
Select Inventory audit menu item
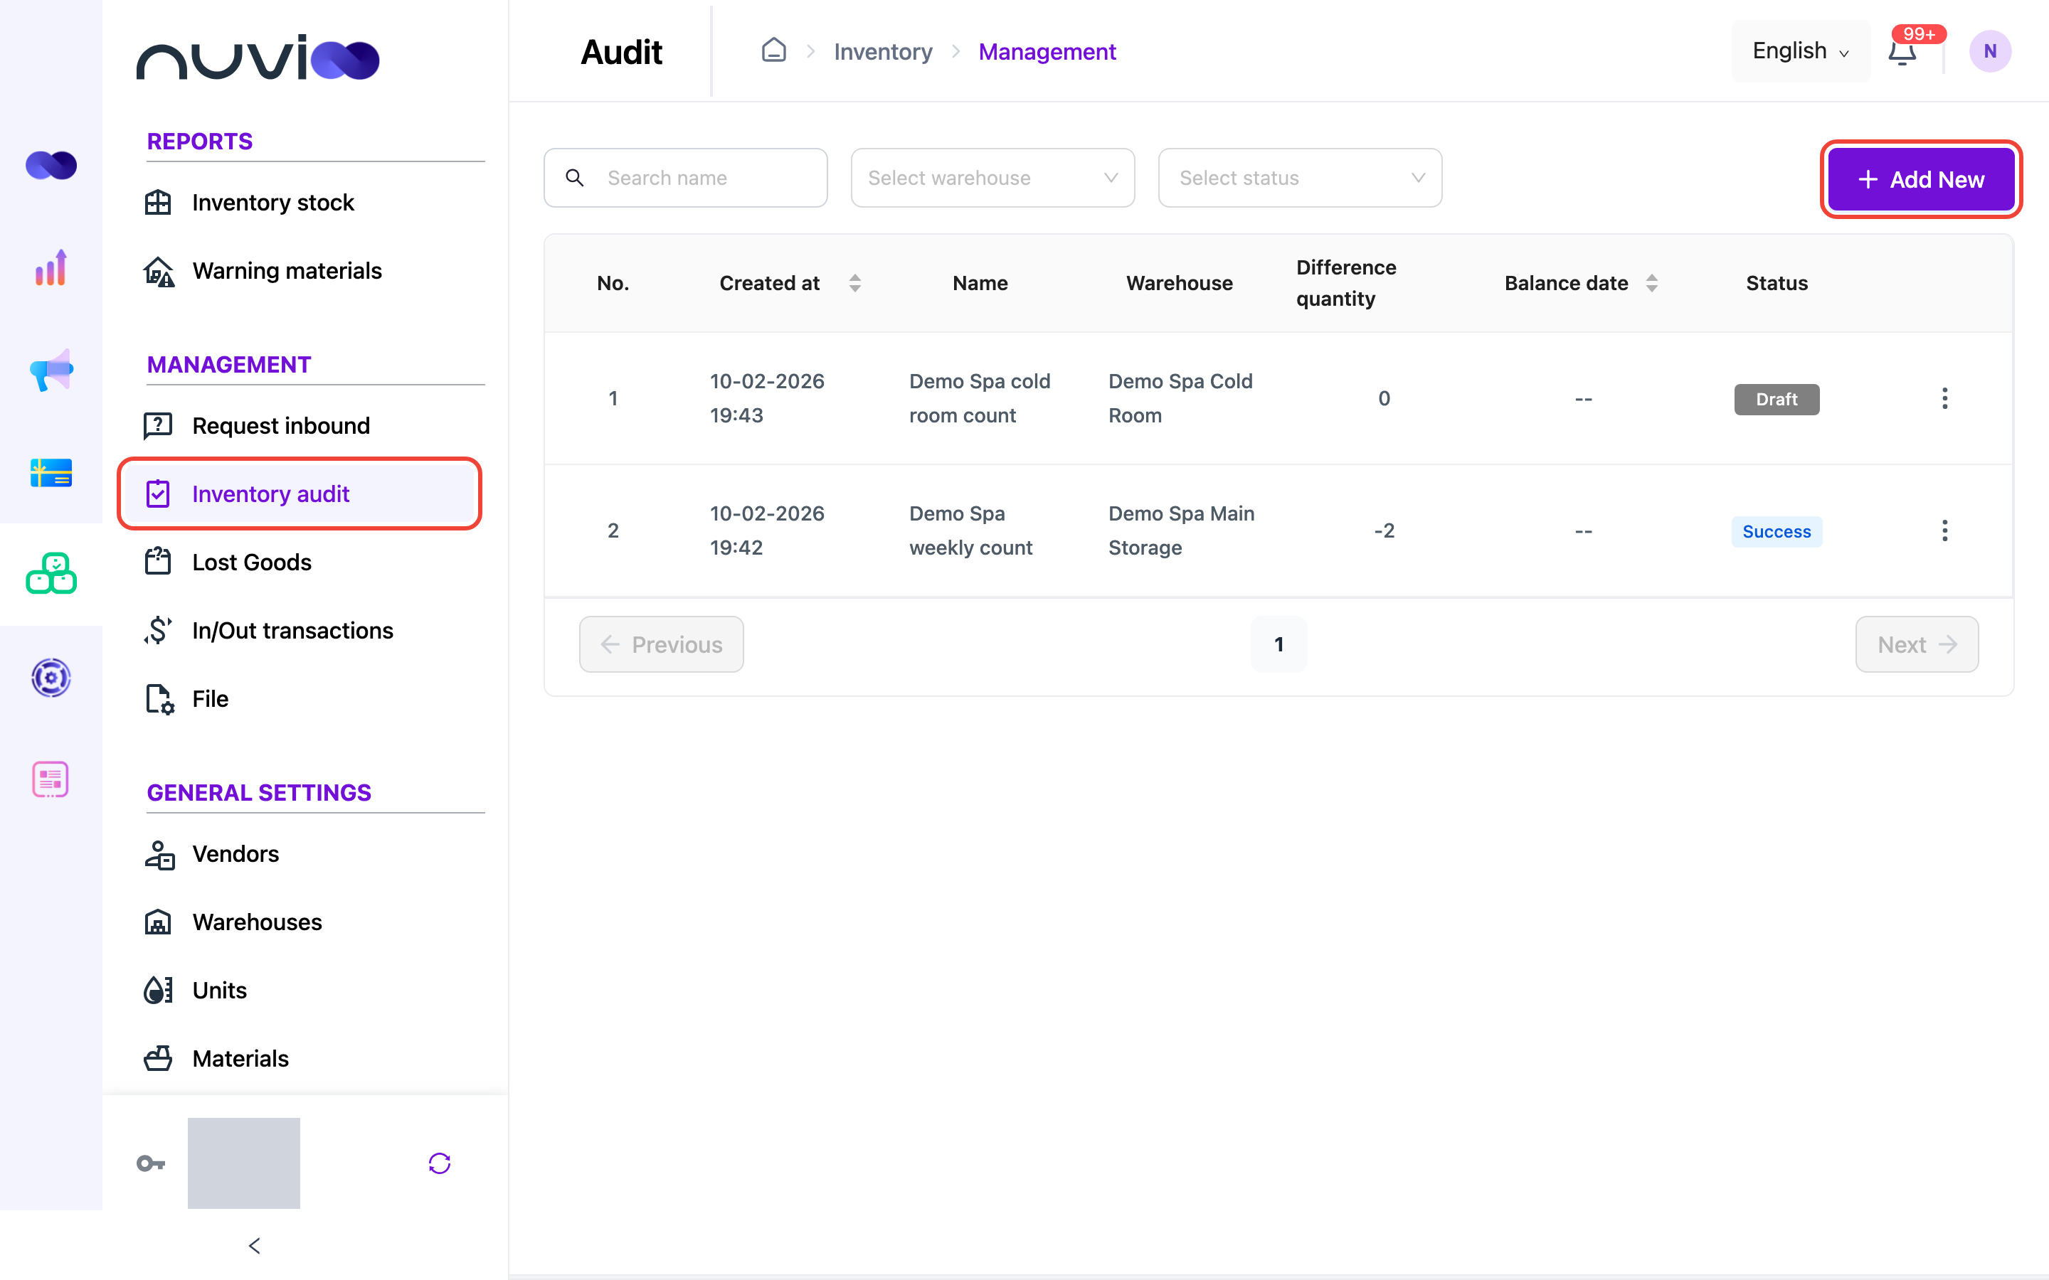pyautogui.click(x=300, y=494)
